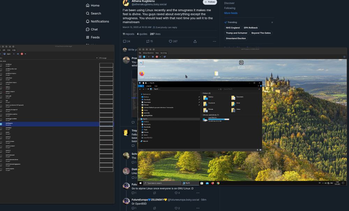349x211 pixels.
Task: Follow Athena Kugblenu
Action: click(x=210, y=2)
